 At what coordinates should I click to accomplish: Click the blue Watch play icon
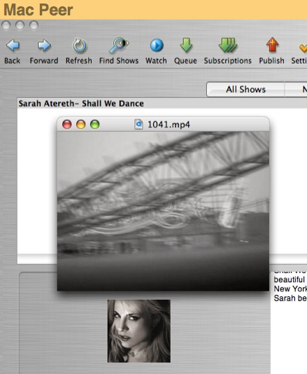click(x=157, y=45)
